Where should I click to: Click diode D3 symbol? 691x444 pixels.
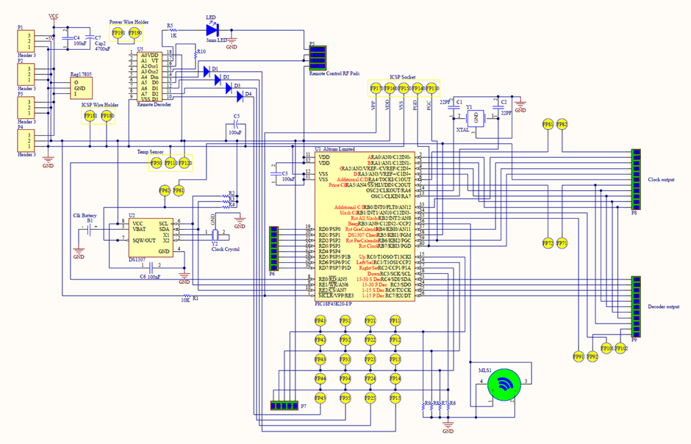tap(229, 89)
